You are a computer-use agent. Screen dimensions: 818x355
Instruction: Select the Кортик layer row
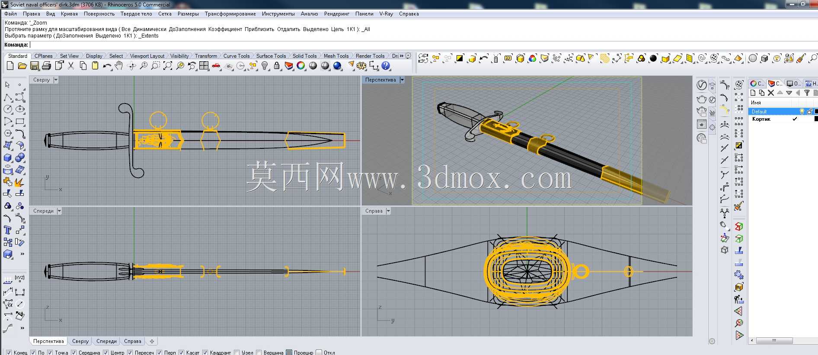pos(783,119)
